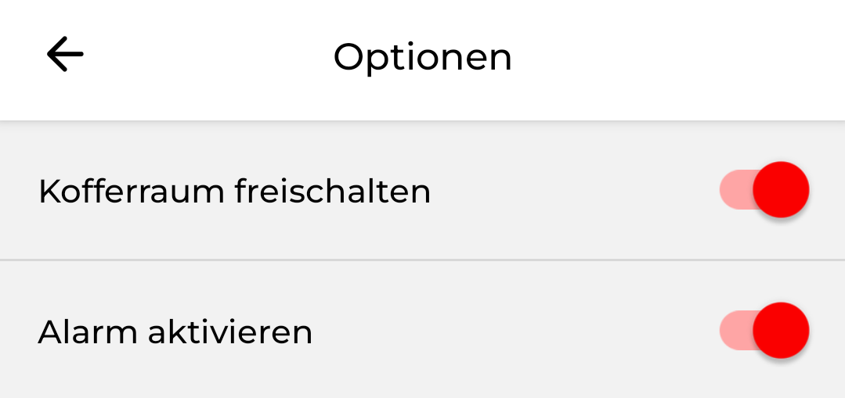
Task: Click the word freischalten in first row
Action: (332, 192)
